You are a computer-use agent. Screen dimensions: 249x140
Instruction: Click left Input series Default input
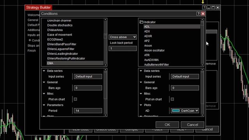(88, 77)
